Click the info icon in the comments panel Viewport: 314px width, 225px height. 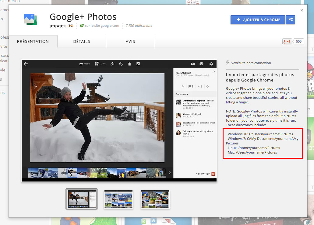[x=207, y=86]
